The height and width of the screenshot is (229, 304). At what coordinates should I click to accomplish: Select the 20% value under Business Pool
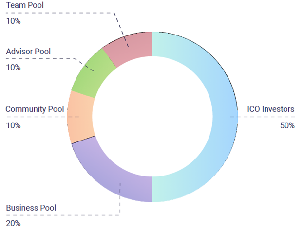tap(13, 224)
